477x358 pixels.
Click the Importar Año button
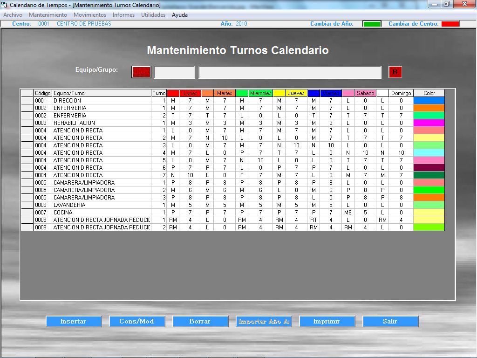coord(264,321)
